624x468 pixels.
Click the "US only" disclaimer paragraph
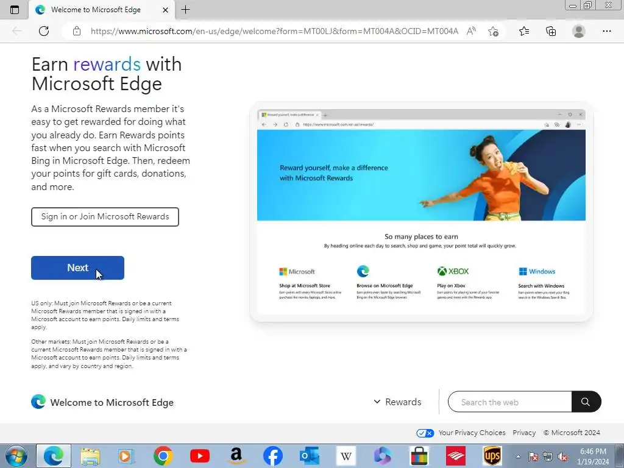105,315
